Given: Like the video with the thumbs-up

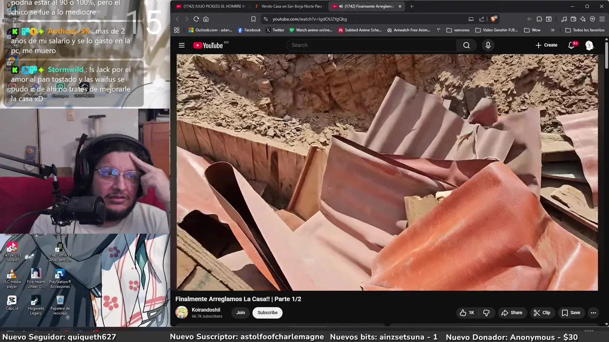Looking at the screenshot, I should tap(467, 313).
